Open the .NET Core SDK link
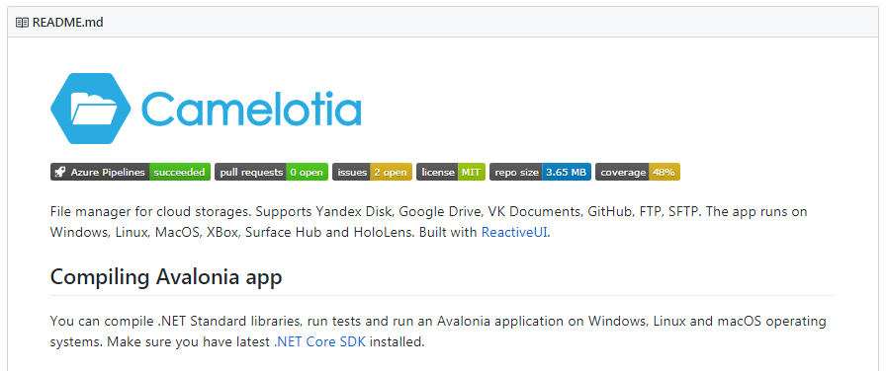 (319, 342)
